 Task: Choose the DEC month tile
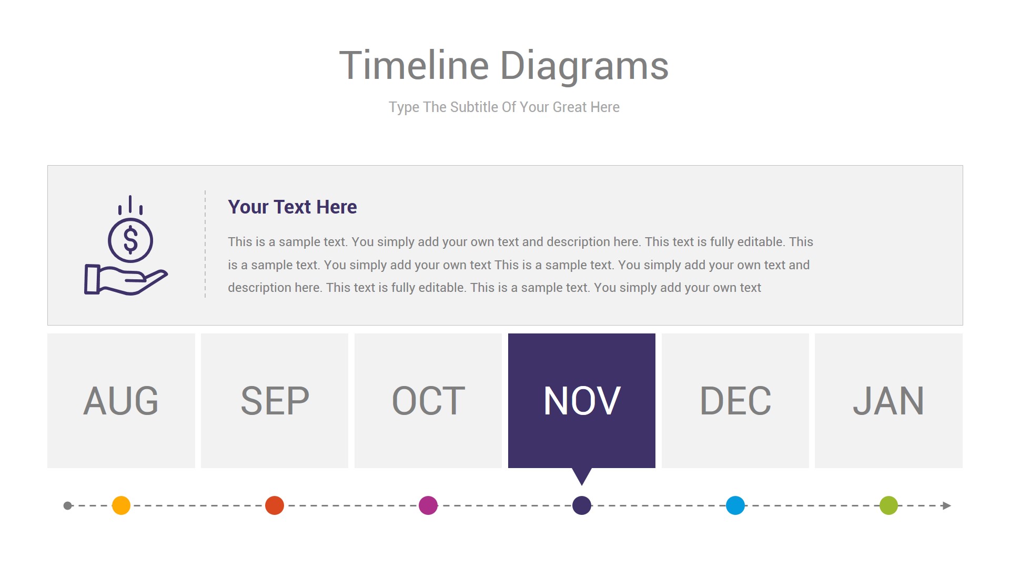(735, 400)
